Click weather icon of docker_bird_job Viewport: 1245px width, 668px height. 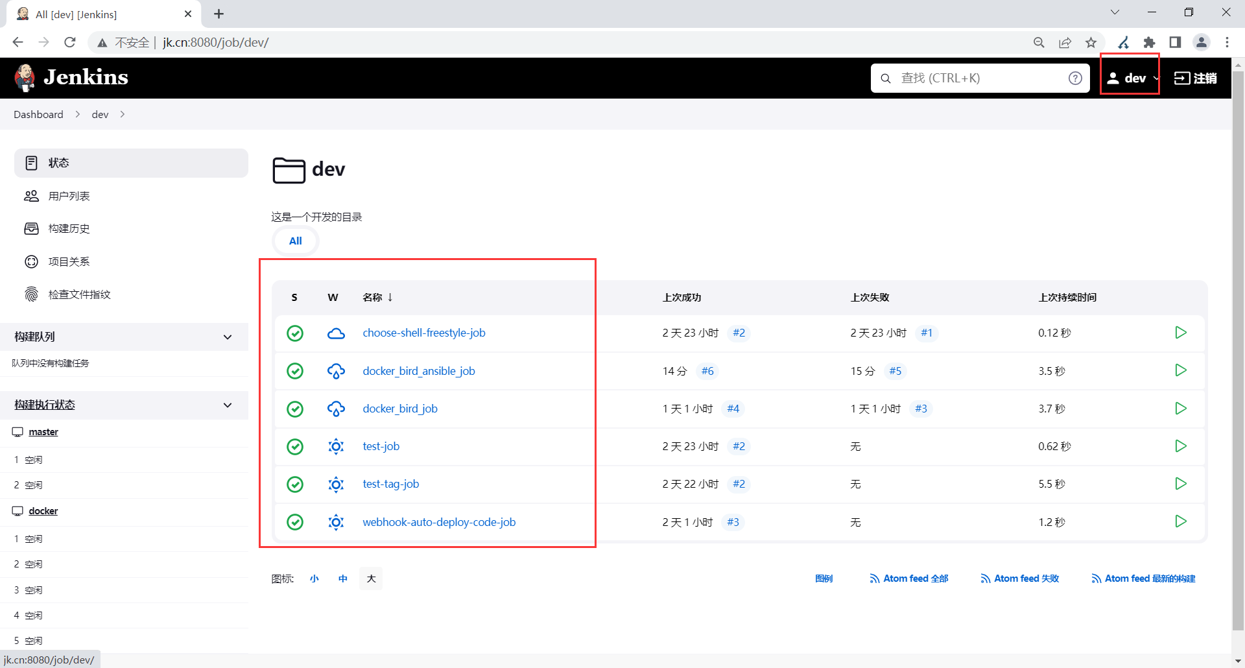point(336,409)
